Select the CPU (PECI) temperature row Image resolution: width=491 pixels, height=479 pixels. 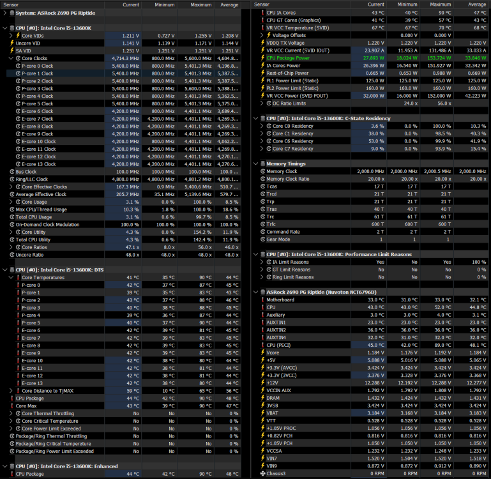click(x=371, y=345)
